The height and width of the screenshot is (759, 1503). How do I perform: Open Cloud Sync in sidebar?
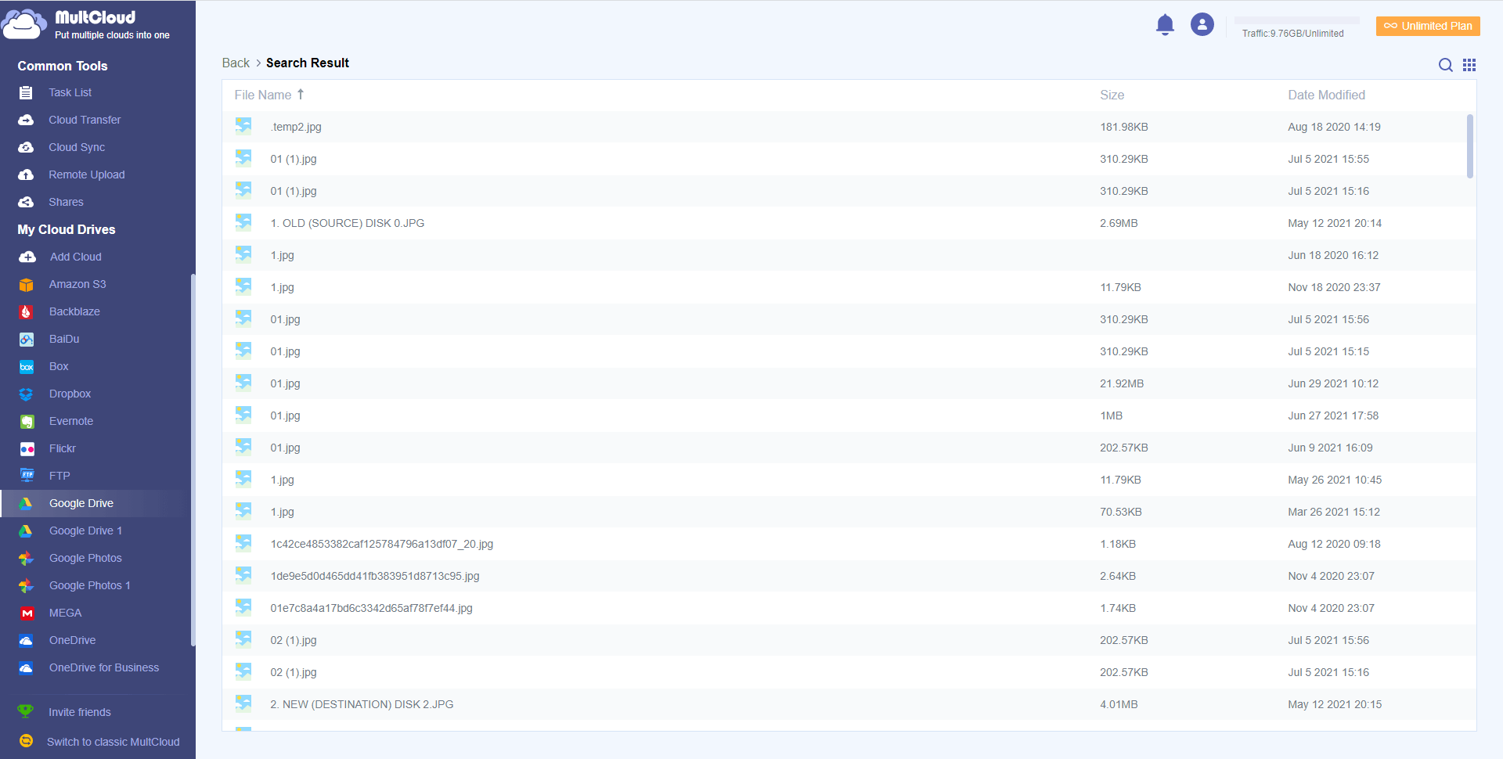(77, 147)
